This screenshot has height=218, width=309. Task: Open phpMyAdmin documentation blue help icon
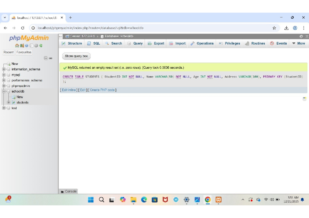(27, 46)
